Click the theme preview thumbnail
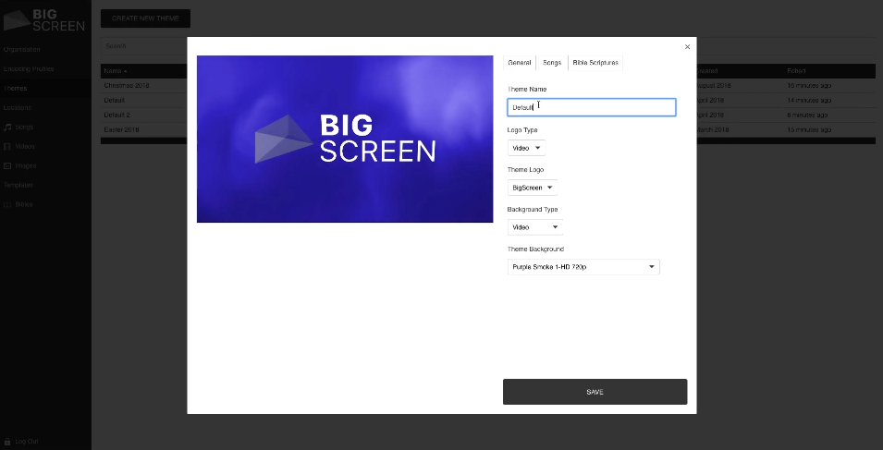This screenshot has width=883, height=450. [x=345, y=139]
